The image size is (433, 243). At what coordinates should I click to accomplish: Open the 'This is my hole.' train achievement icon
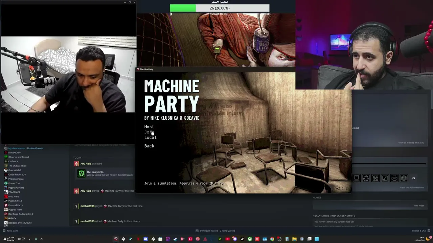pyautogui.click(x=81, y=173)
